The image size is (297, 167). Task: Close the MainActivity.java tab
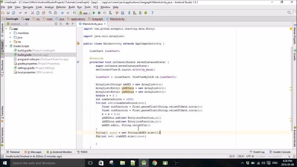105,24
